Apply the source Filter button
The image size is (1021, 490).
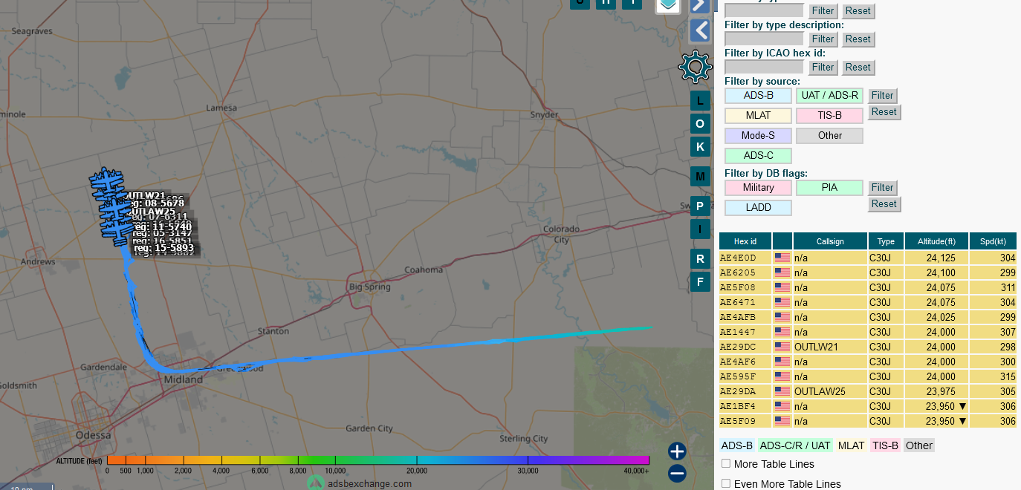pos(882,96)
